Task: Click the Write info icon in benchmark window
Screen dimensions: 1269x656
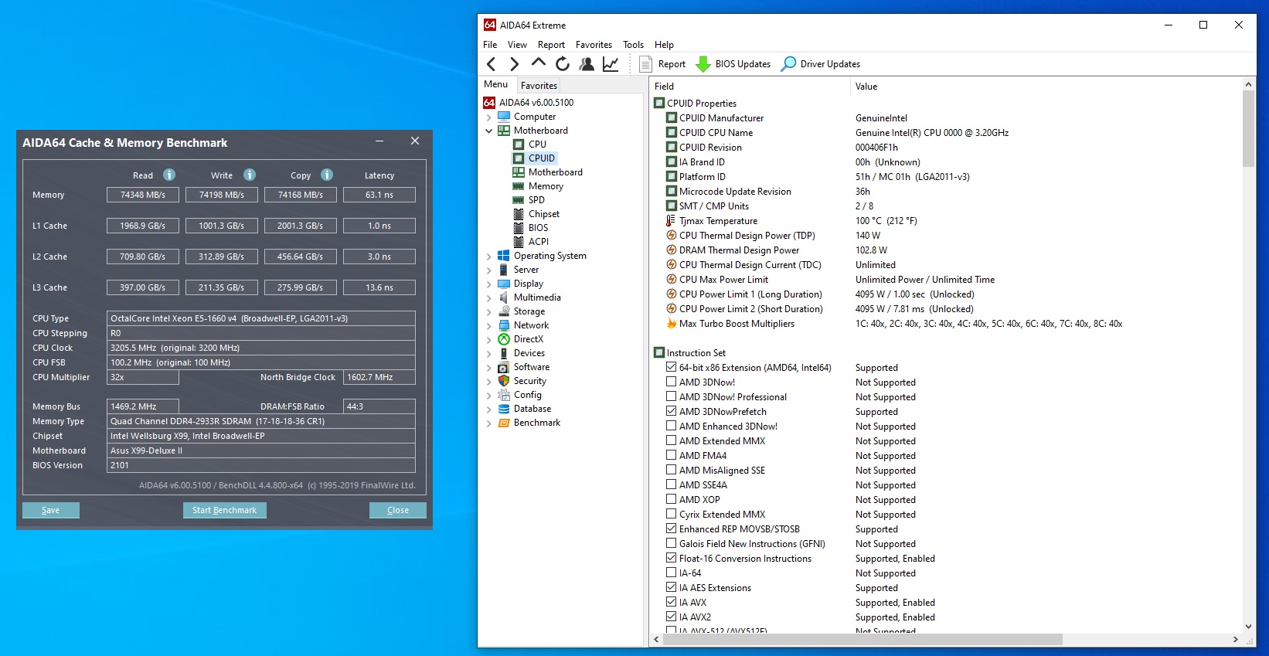Action: 250,175
